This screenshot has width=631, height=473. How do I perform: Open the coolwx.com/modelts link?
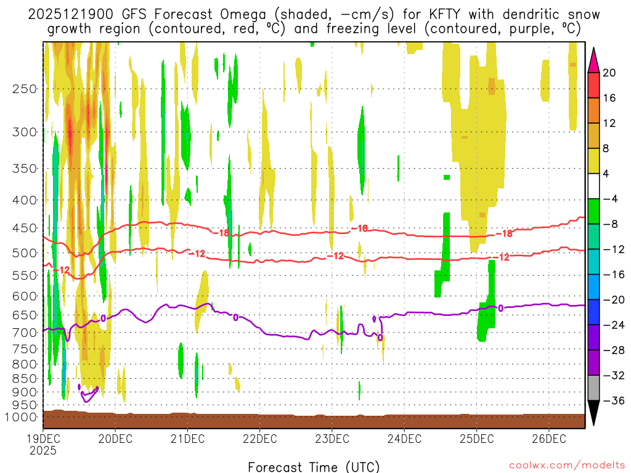click(567, 466)
